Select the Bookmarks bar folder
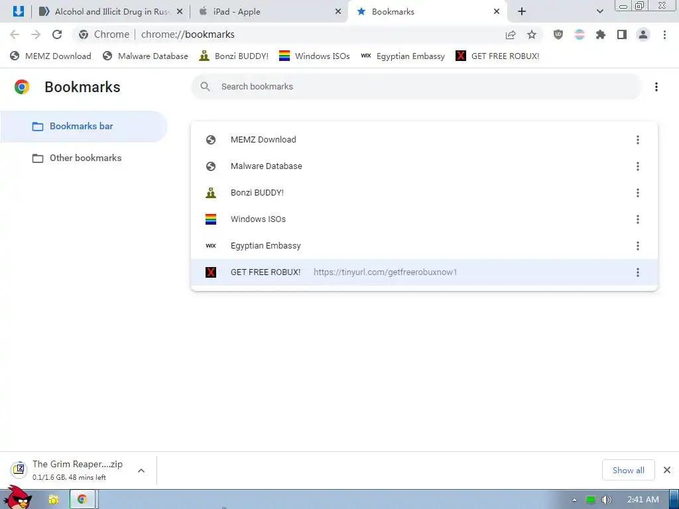This screenshot has width=679, height=509. [84, 127]
